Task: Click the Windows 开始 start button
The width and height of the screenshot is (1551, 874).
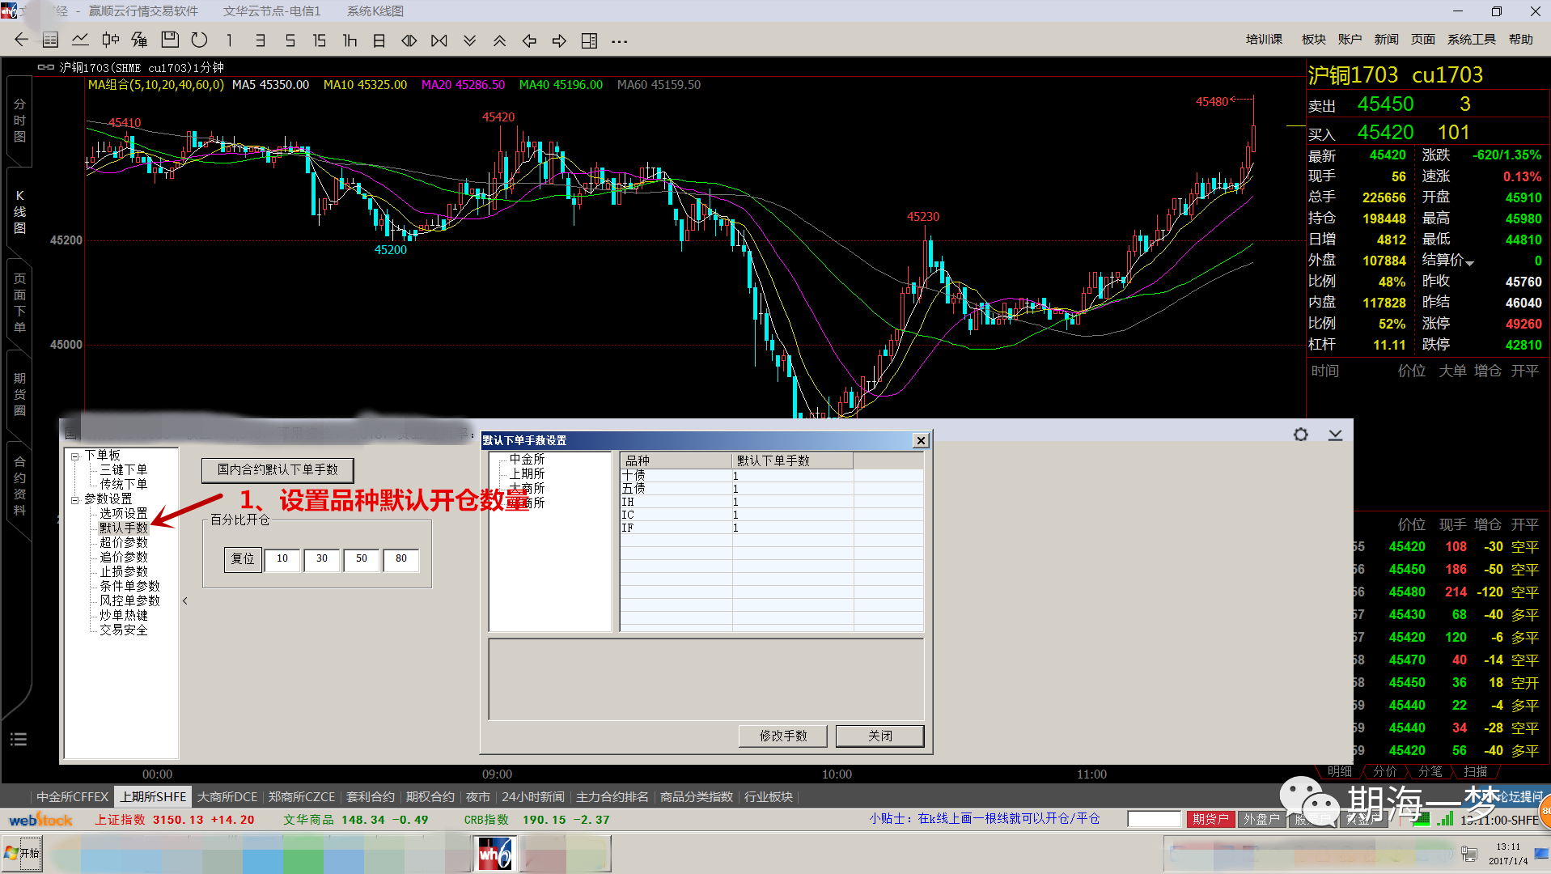Action: (x=23, y=853)
